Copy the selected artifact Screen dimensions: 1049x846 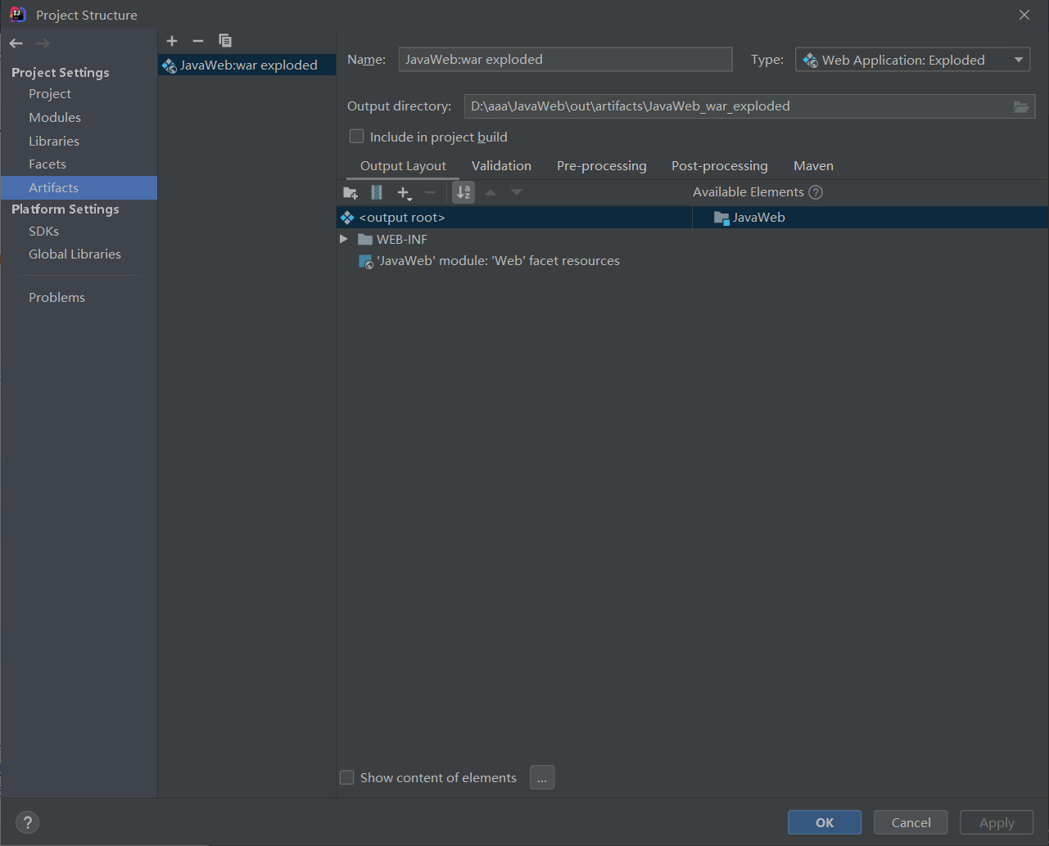pos(225,41)
